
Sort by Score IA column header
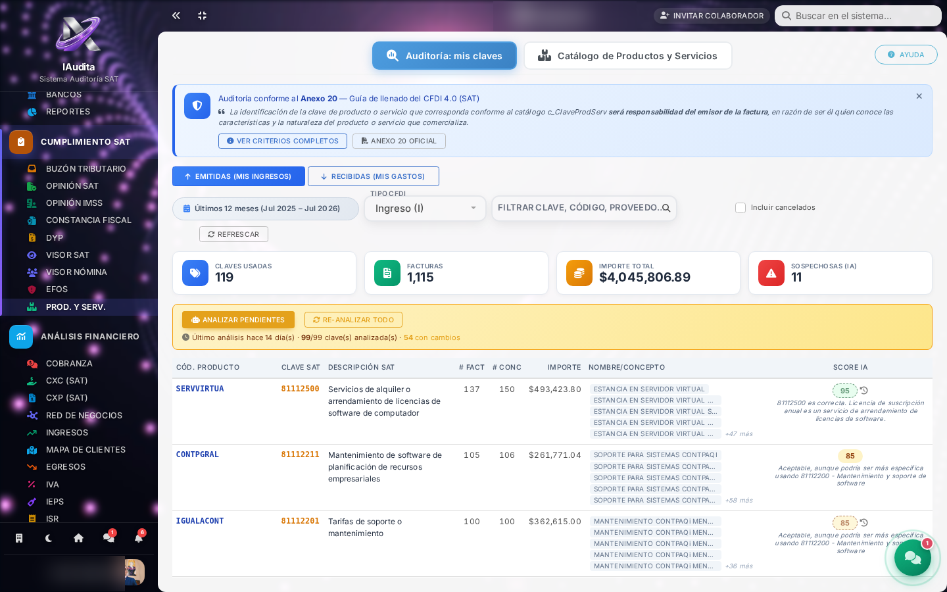850,367
